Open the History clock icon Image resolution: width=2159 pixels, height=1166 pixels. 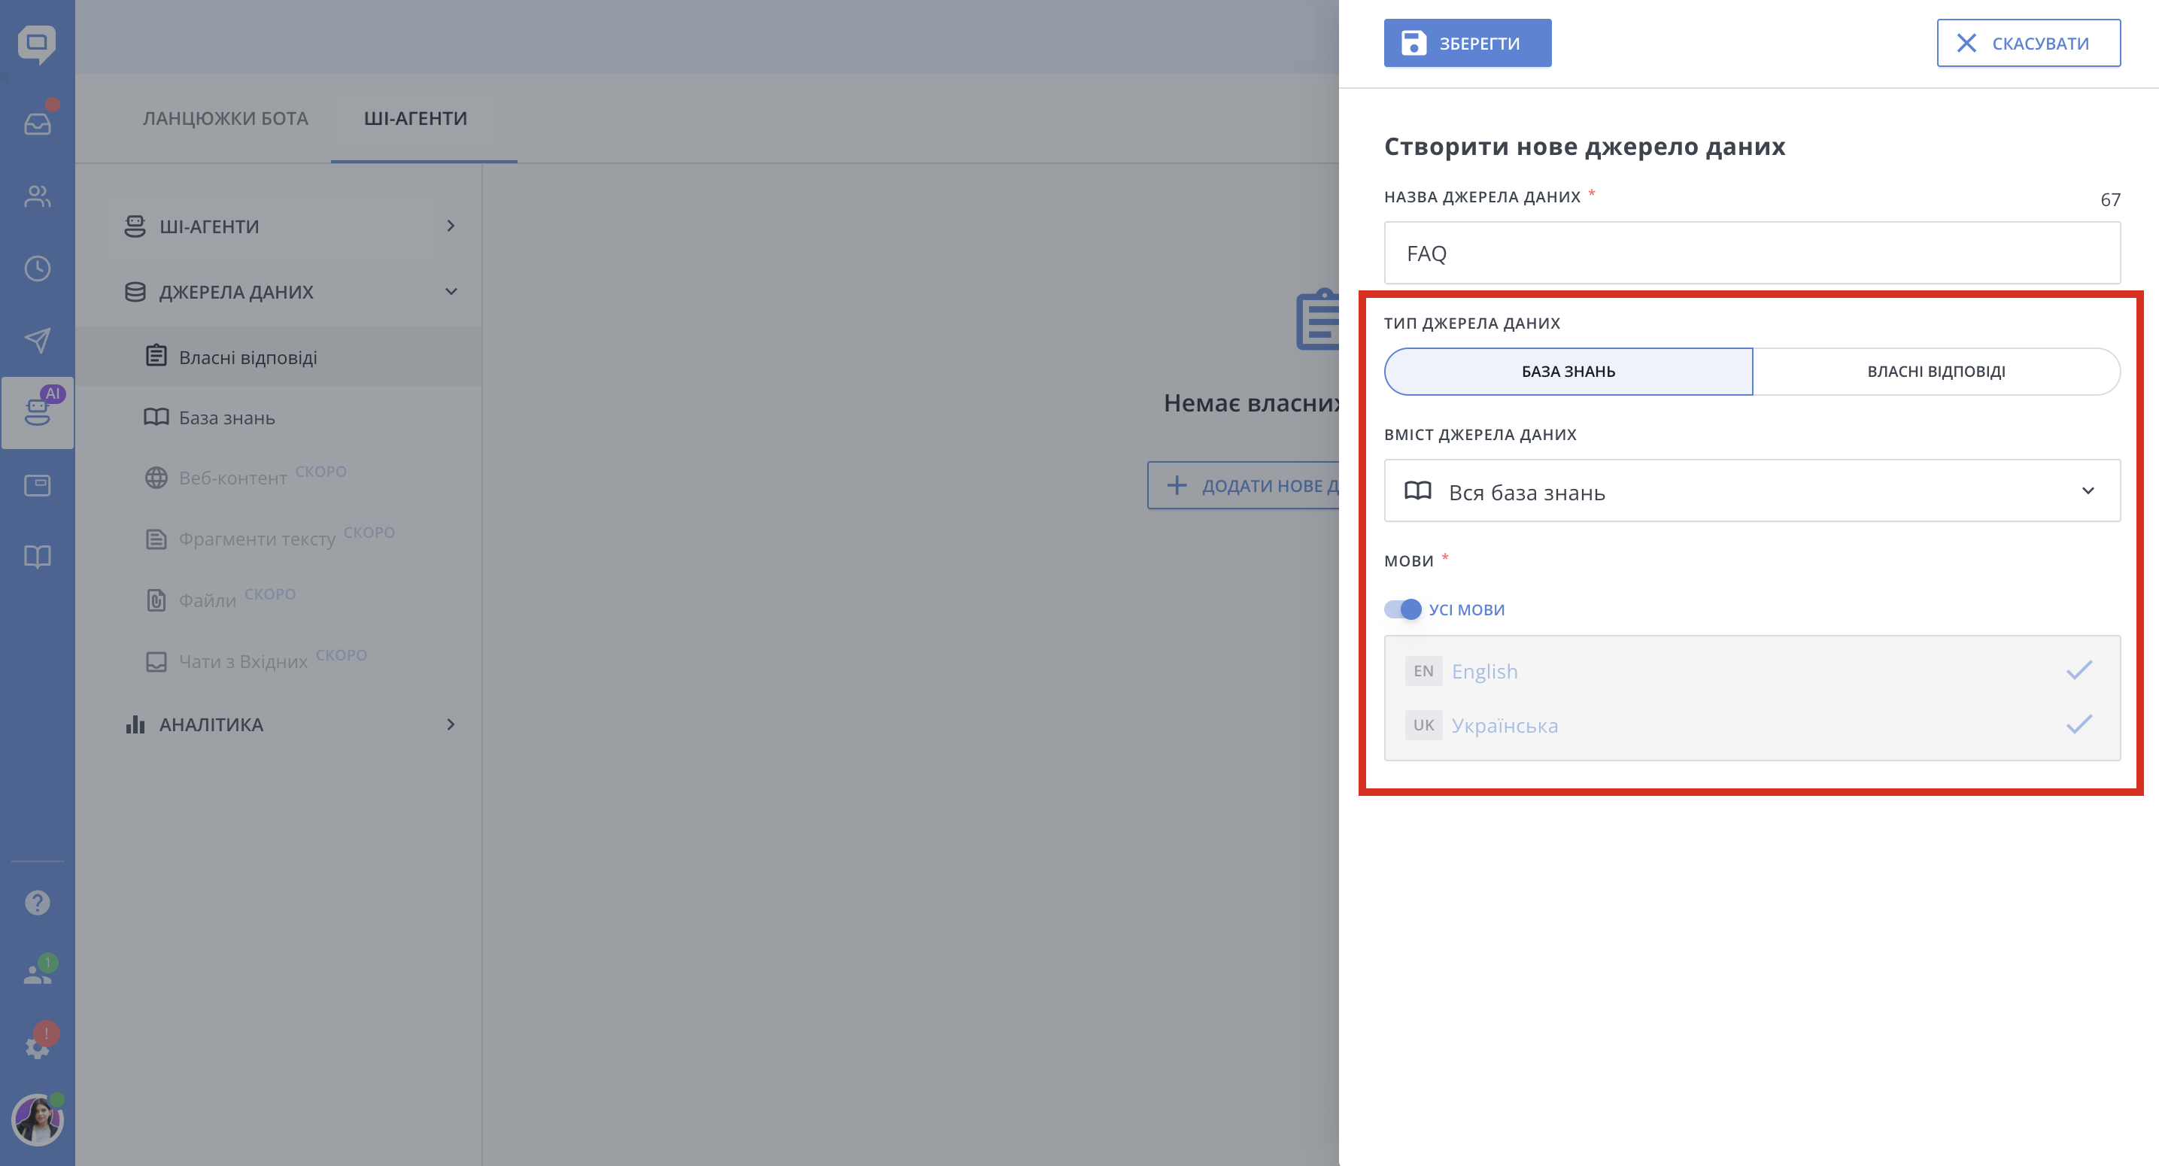coord(37,269)
